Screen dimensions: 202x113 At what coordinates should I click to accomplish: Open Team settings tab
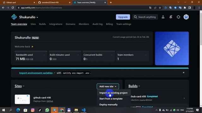(x=124, y=24)
